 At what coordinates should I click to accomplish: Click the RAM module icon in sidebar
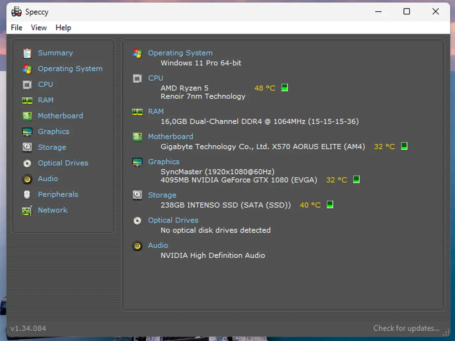click(27, 101)
